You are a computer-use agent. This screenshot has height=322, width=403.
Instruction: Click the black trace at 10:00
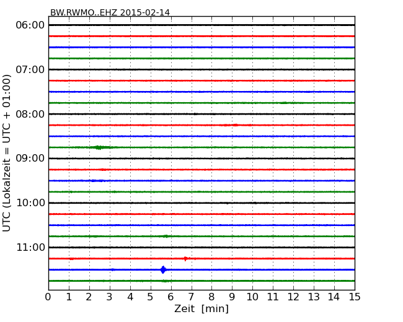[201, 203]
